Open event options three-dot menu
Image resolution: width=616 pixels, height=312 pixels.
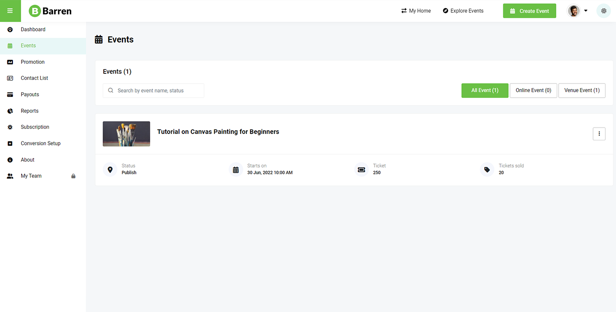(x=599, y=134)
